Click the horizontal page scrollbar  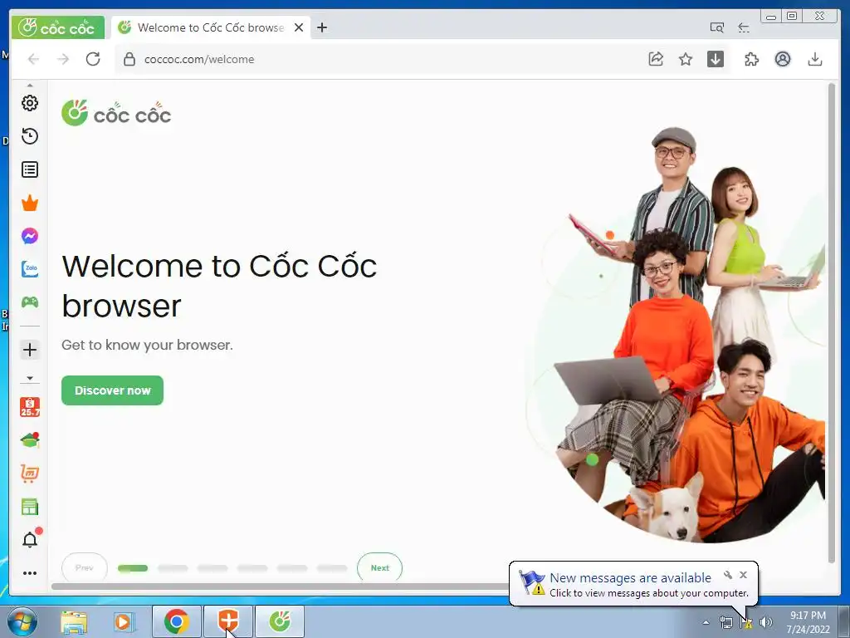point(280,586)
